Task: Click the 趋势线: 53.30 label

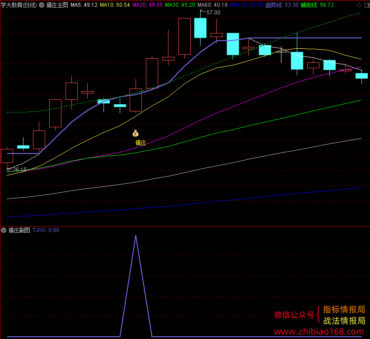Action: click(x=282, y=5)
